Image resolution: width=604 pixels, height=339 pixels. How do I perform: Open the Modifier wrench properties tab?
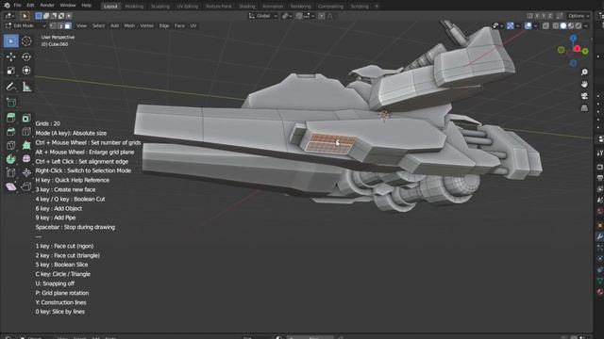coord(600,236)
